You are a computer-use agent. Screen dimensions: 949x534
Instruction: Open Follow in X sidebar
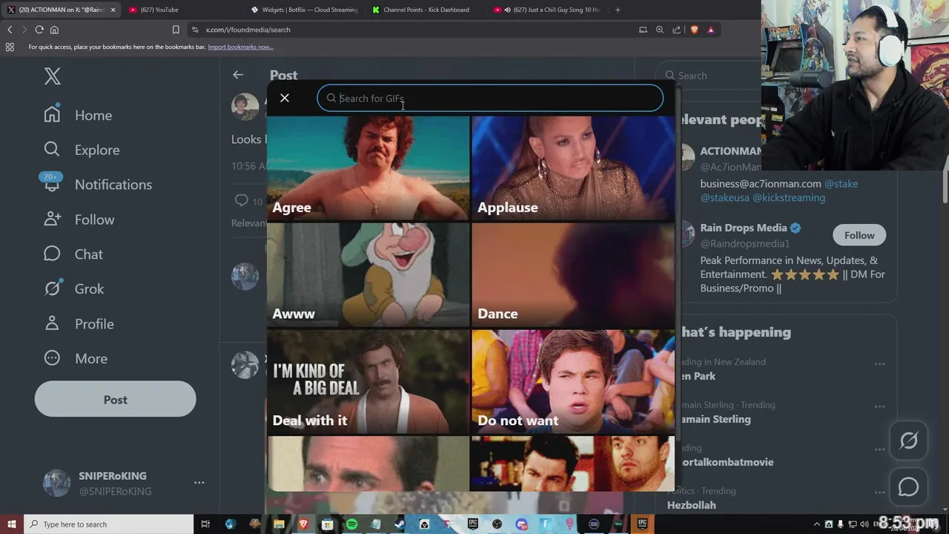pyautogui.click(x=79, y=220)
